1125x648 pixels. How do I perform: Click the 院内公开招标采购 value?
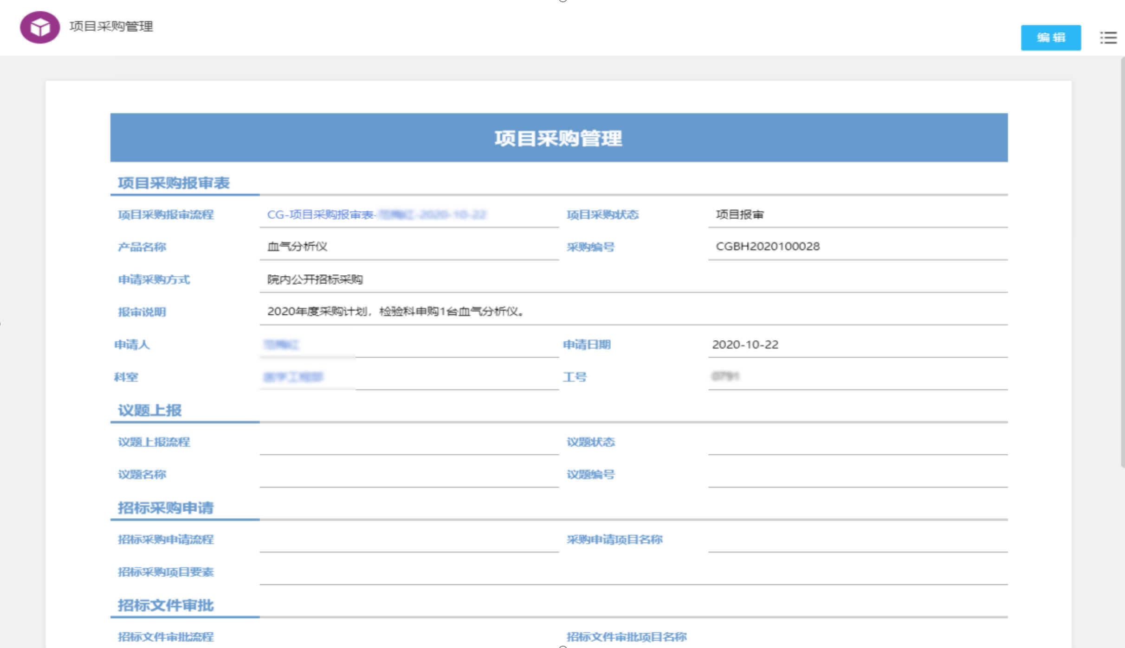[315, 280]
